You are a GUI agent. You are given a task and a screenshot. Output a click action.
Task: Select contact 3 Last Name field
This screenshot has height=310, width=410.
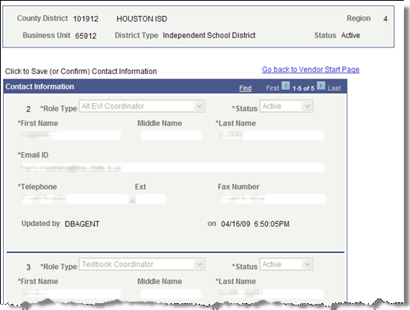271,293
